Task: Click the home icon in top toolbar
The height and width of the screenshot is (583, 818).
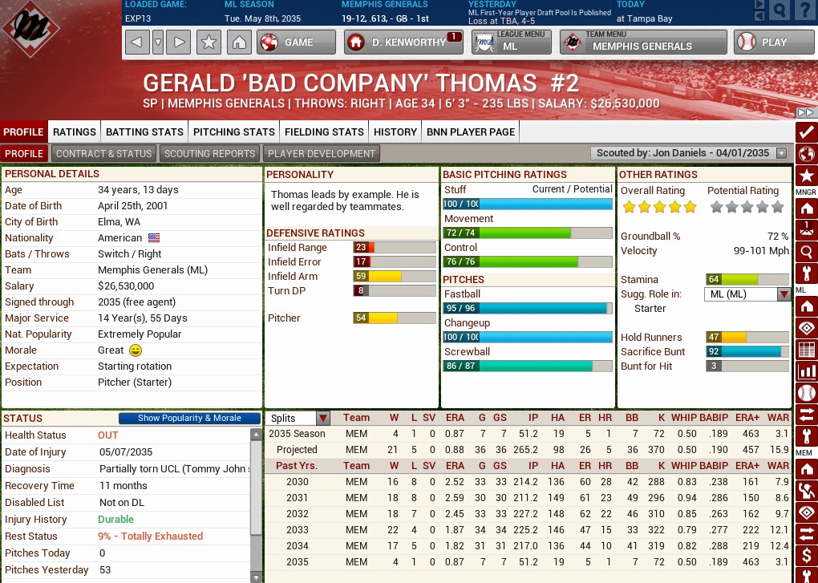Action: tap(238, 43)
